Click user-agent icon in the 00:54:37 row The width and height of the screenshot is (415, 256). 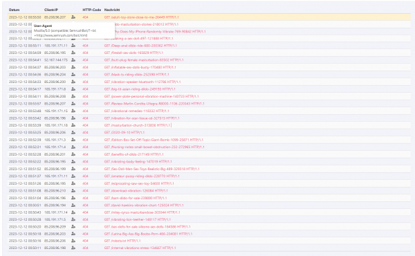tap(73, 67)
